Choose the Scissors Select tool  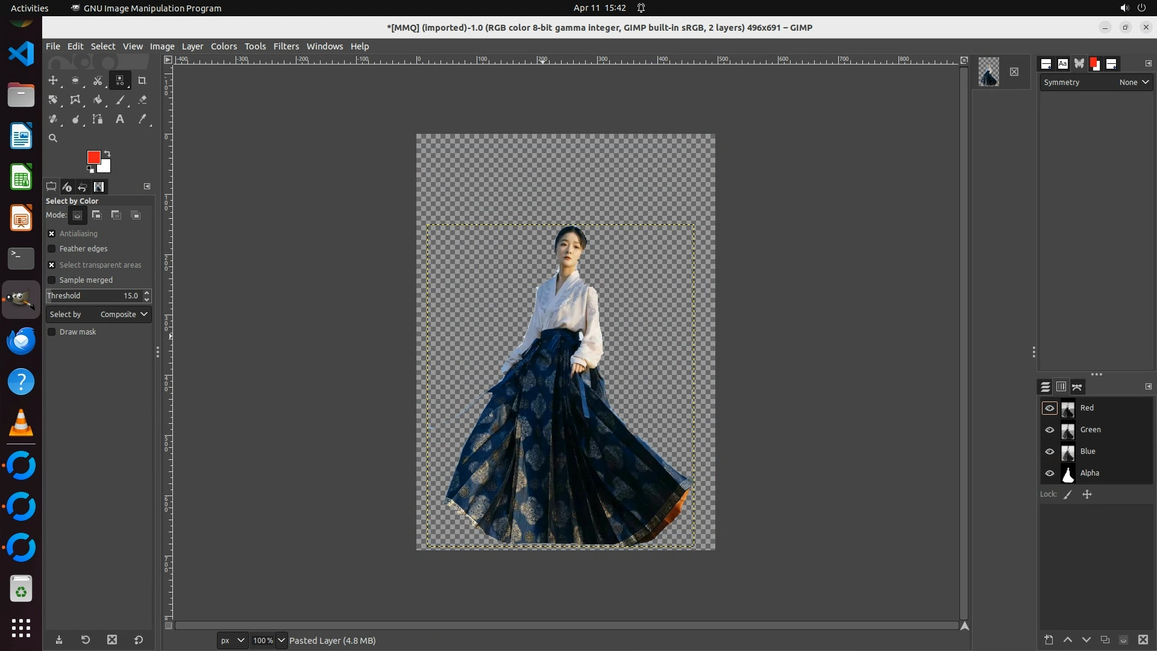(x=98, y=80)
